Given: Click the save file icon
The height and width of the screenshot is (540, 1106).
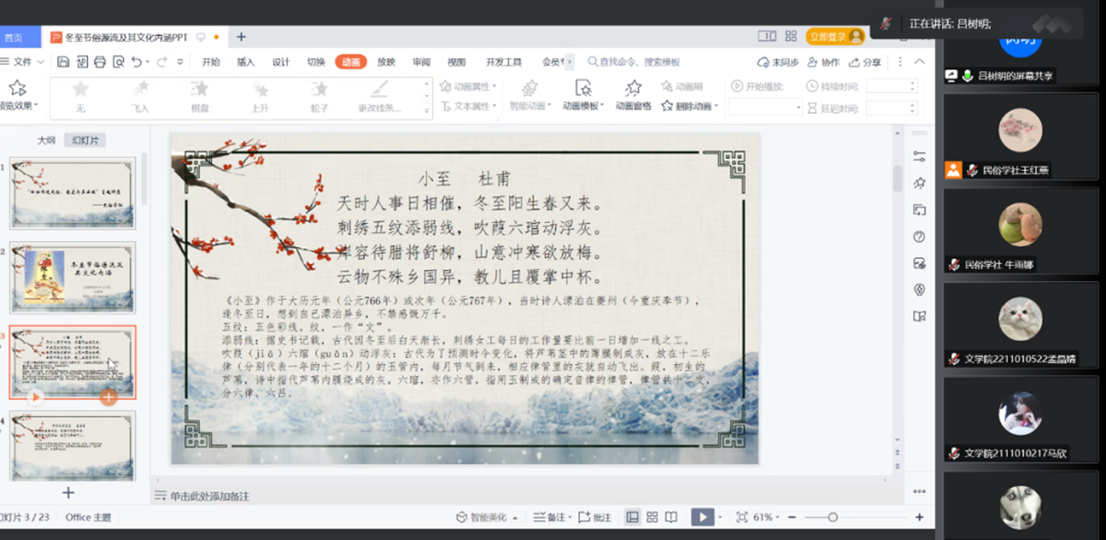Looking at the screenshot, I should (63, 62).
